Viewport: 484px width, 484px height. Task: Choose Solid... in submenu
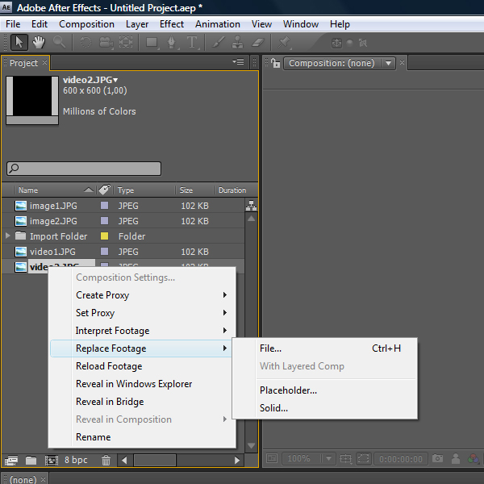(325, 407)
